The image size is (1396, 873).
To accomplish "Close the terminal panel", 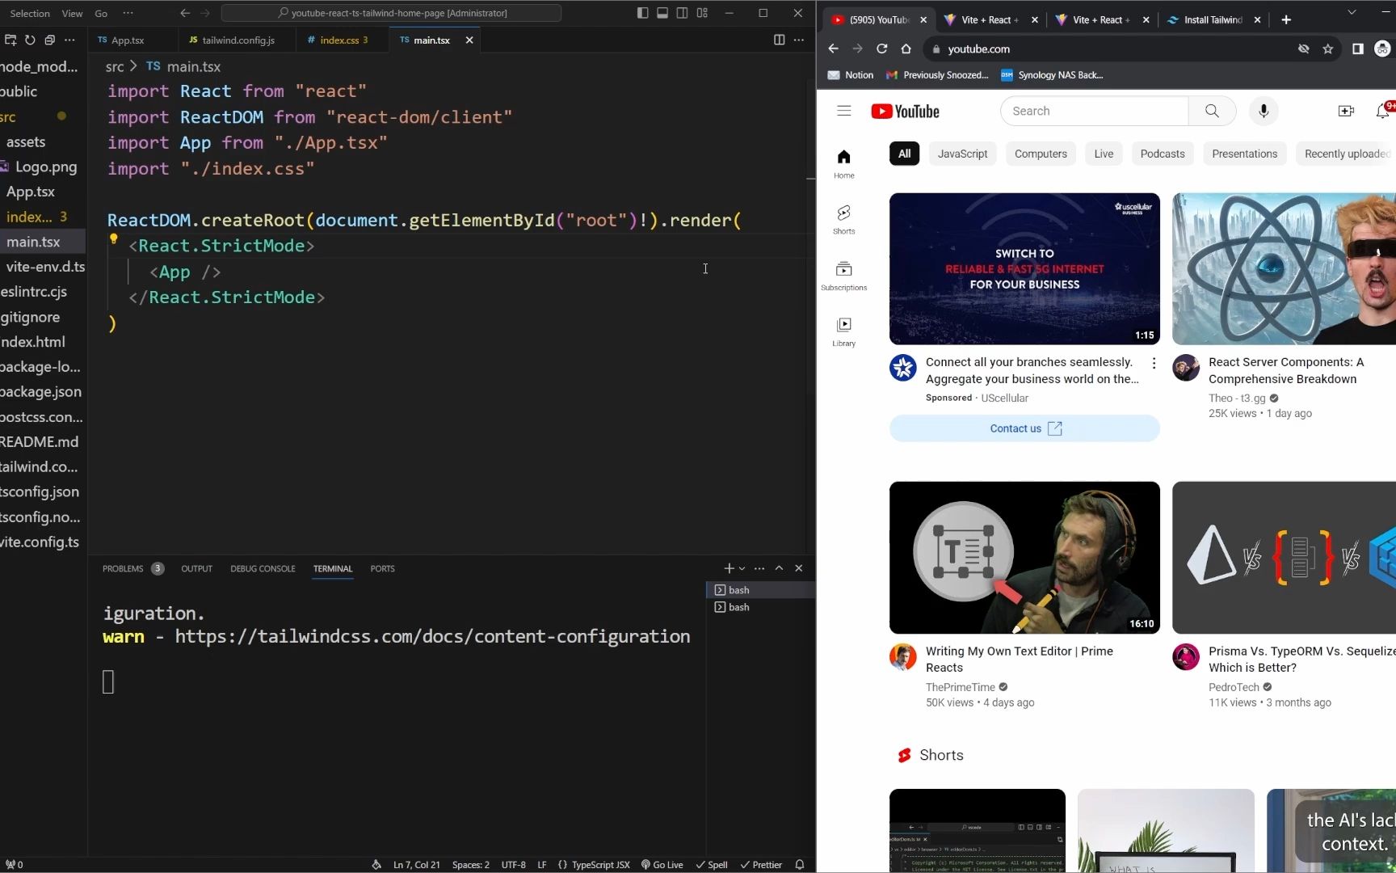I will (799, 568).
